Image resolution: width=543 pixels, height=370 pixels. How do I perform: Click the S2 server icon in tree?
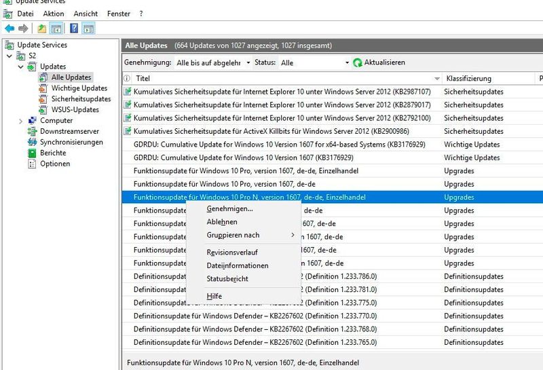tap(21, 56)
